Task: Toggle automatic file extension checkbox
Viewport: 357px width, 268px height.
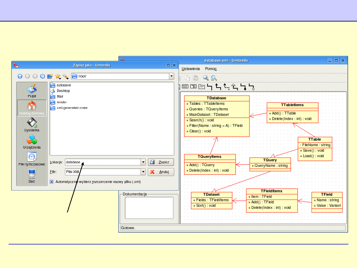Action: click(52, 182)
